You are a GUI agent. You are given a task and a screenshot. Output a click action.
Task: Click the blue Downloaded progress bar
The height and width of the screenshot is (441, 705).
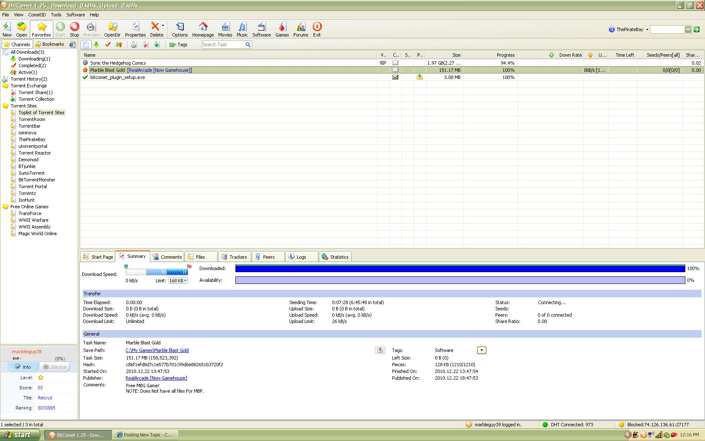(x=460, y=268)
